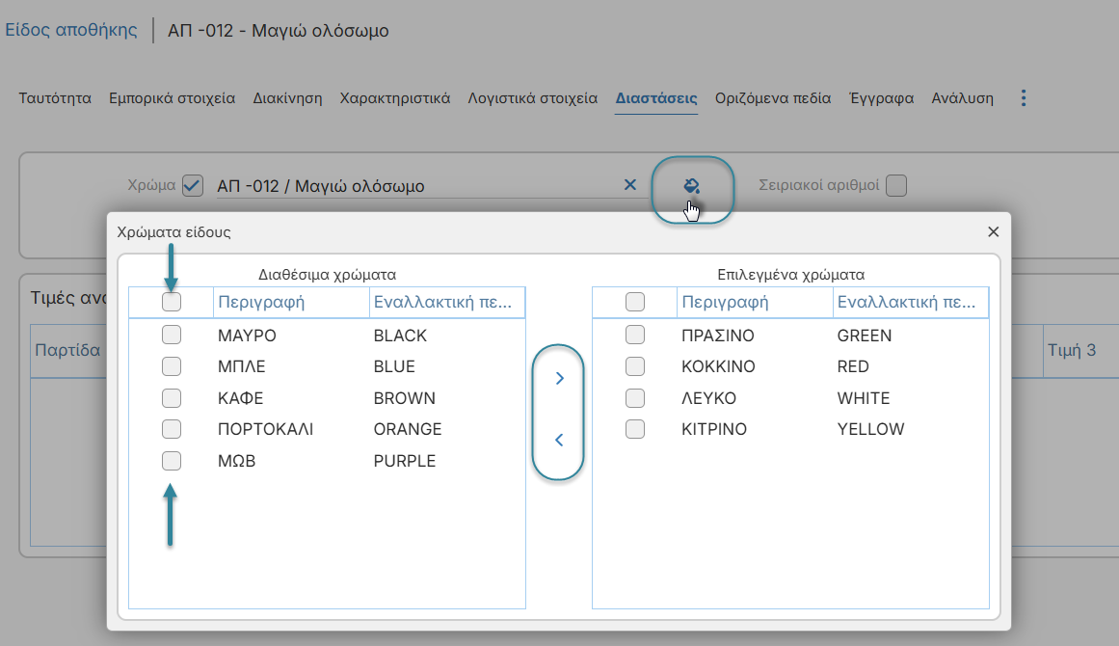Click the PURPLE alternative description cell
Viewport: 1119px width, 646px height.
click(x=405, y=461)
